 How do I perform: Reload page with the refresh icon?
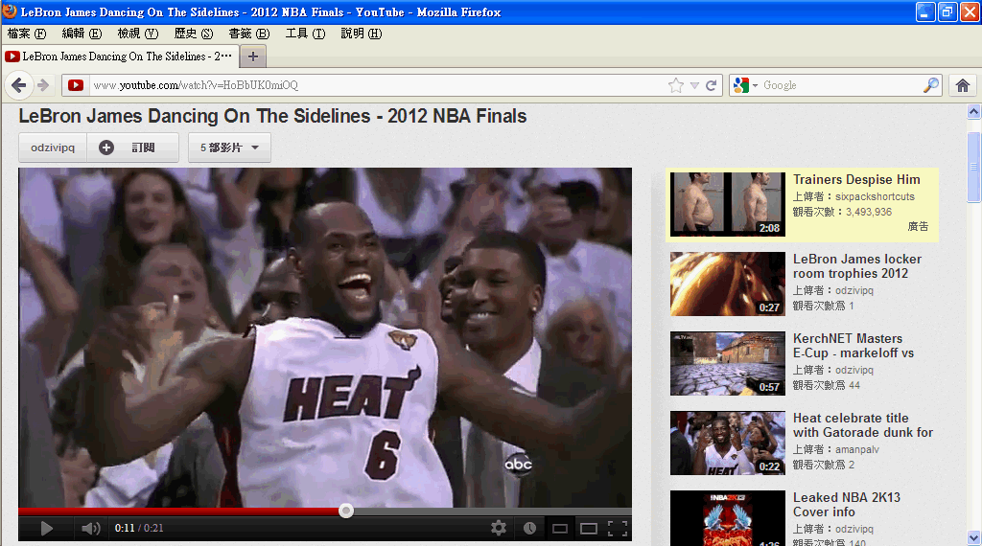click(712, 85)
